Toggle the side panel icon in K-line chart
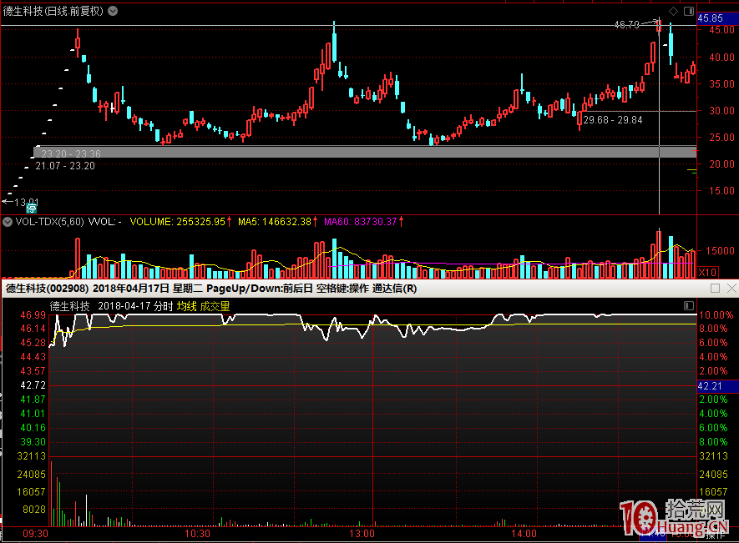Screen dimensions: 739x543 click(x=689, y=11)
